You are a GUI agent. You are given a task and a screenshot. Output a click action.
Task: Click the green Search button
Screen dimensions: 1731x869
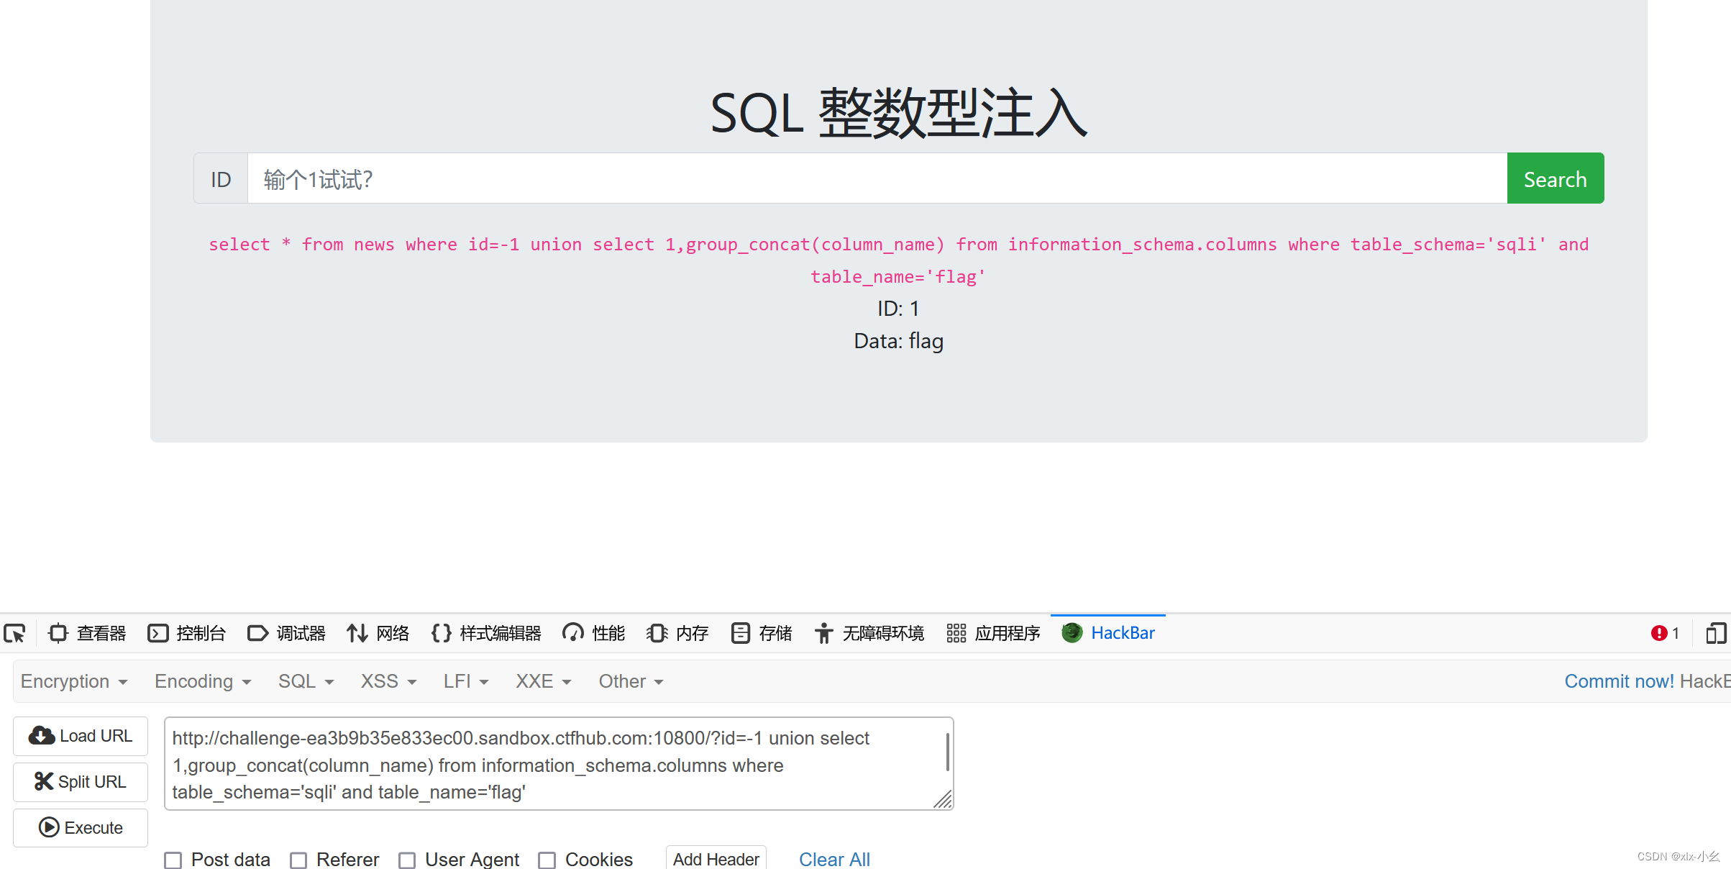coord(1555,178)
